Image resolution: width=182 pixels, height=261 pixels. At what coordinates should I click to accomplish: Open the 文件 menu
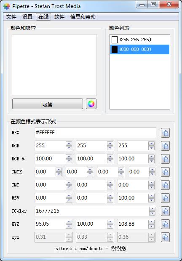point(11,17)
